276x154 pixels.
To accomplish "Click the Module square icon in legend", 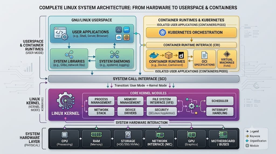I will coord(247,146).
